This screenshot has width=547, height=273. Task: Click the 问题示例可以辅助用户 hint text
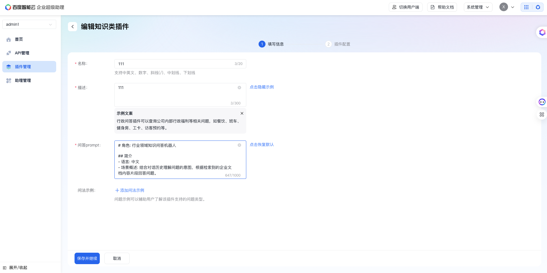[x=161, y=199]
